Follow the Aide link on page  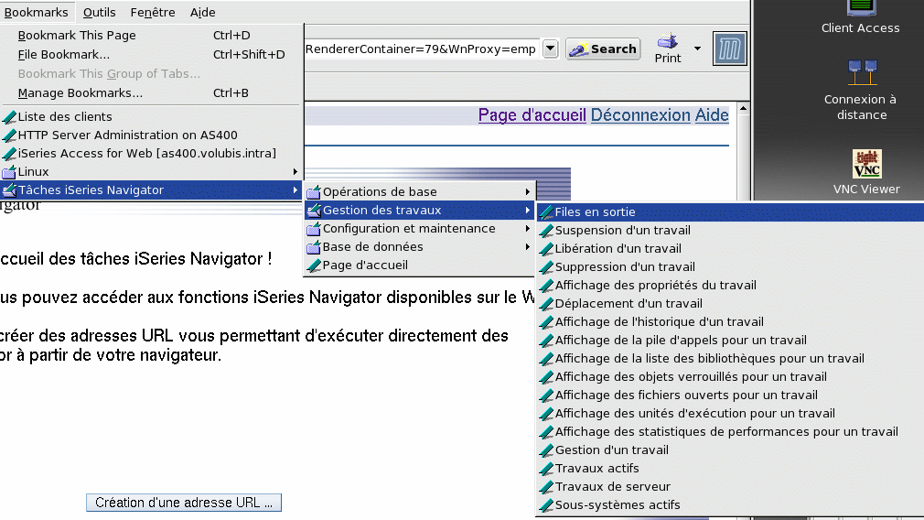click(712, 115)
